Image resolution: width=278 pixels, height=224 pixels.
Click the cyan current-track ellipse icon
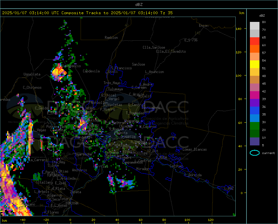(x=255, y=153)
